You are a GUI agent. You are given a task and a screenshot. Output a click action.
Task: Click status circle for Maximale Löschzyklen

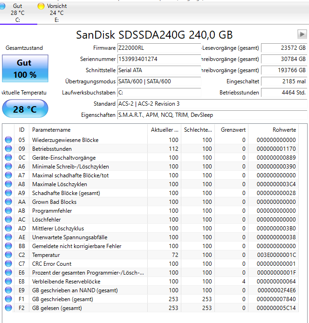coord(8,184)
